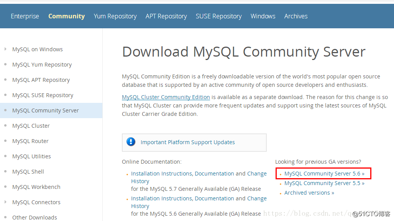Open MySQL Workbench in the sidebar
The width and height of the screenshot is (394, 221).
[36, 187]
